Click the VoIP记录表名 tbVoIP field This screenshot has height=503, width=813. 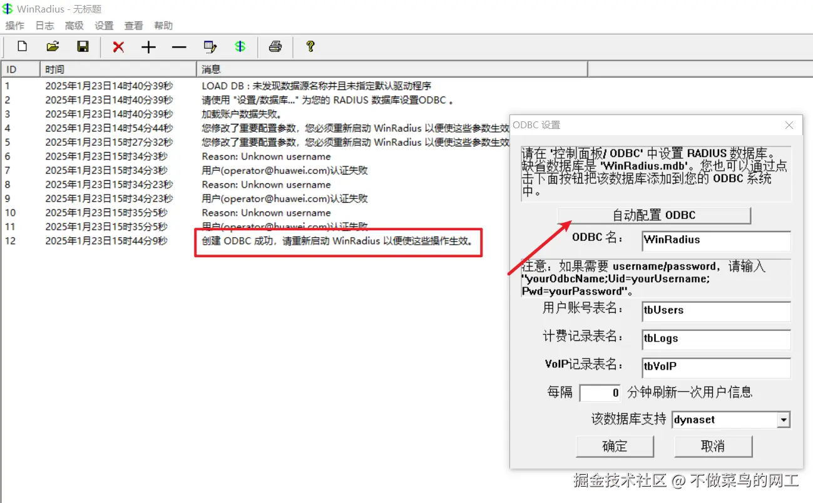coord(716,367)
